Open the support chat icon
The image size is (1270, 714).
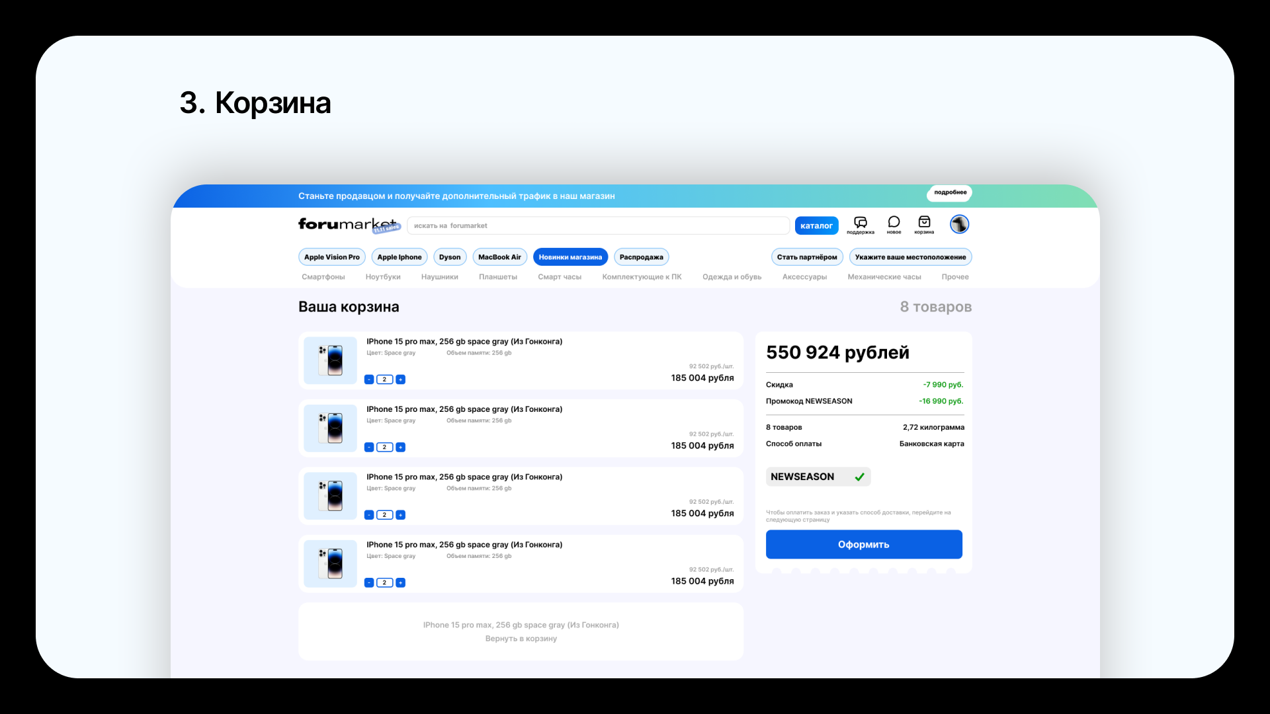(x=860, y=223)
